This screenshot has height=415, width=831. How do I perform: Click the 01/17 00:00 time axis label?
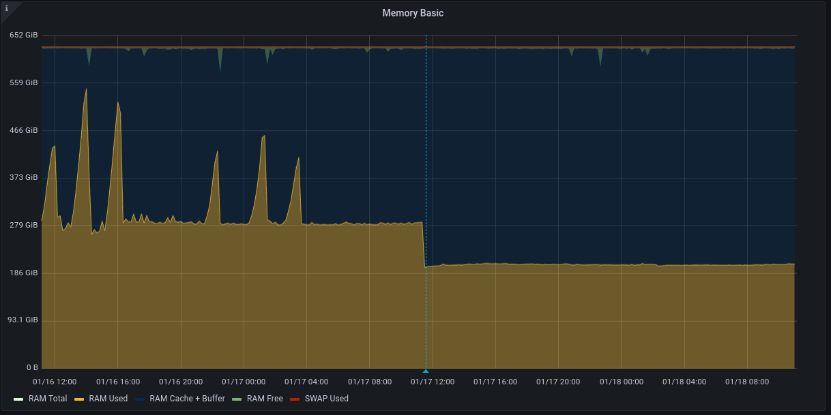244,382
